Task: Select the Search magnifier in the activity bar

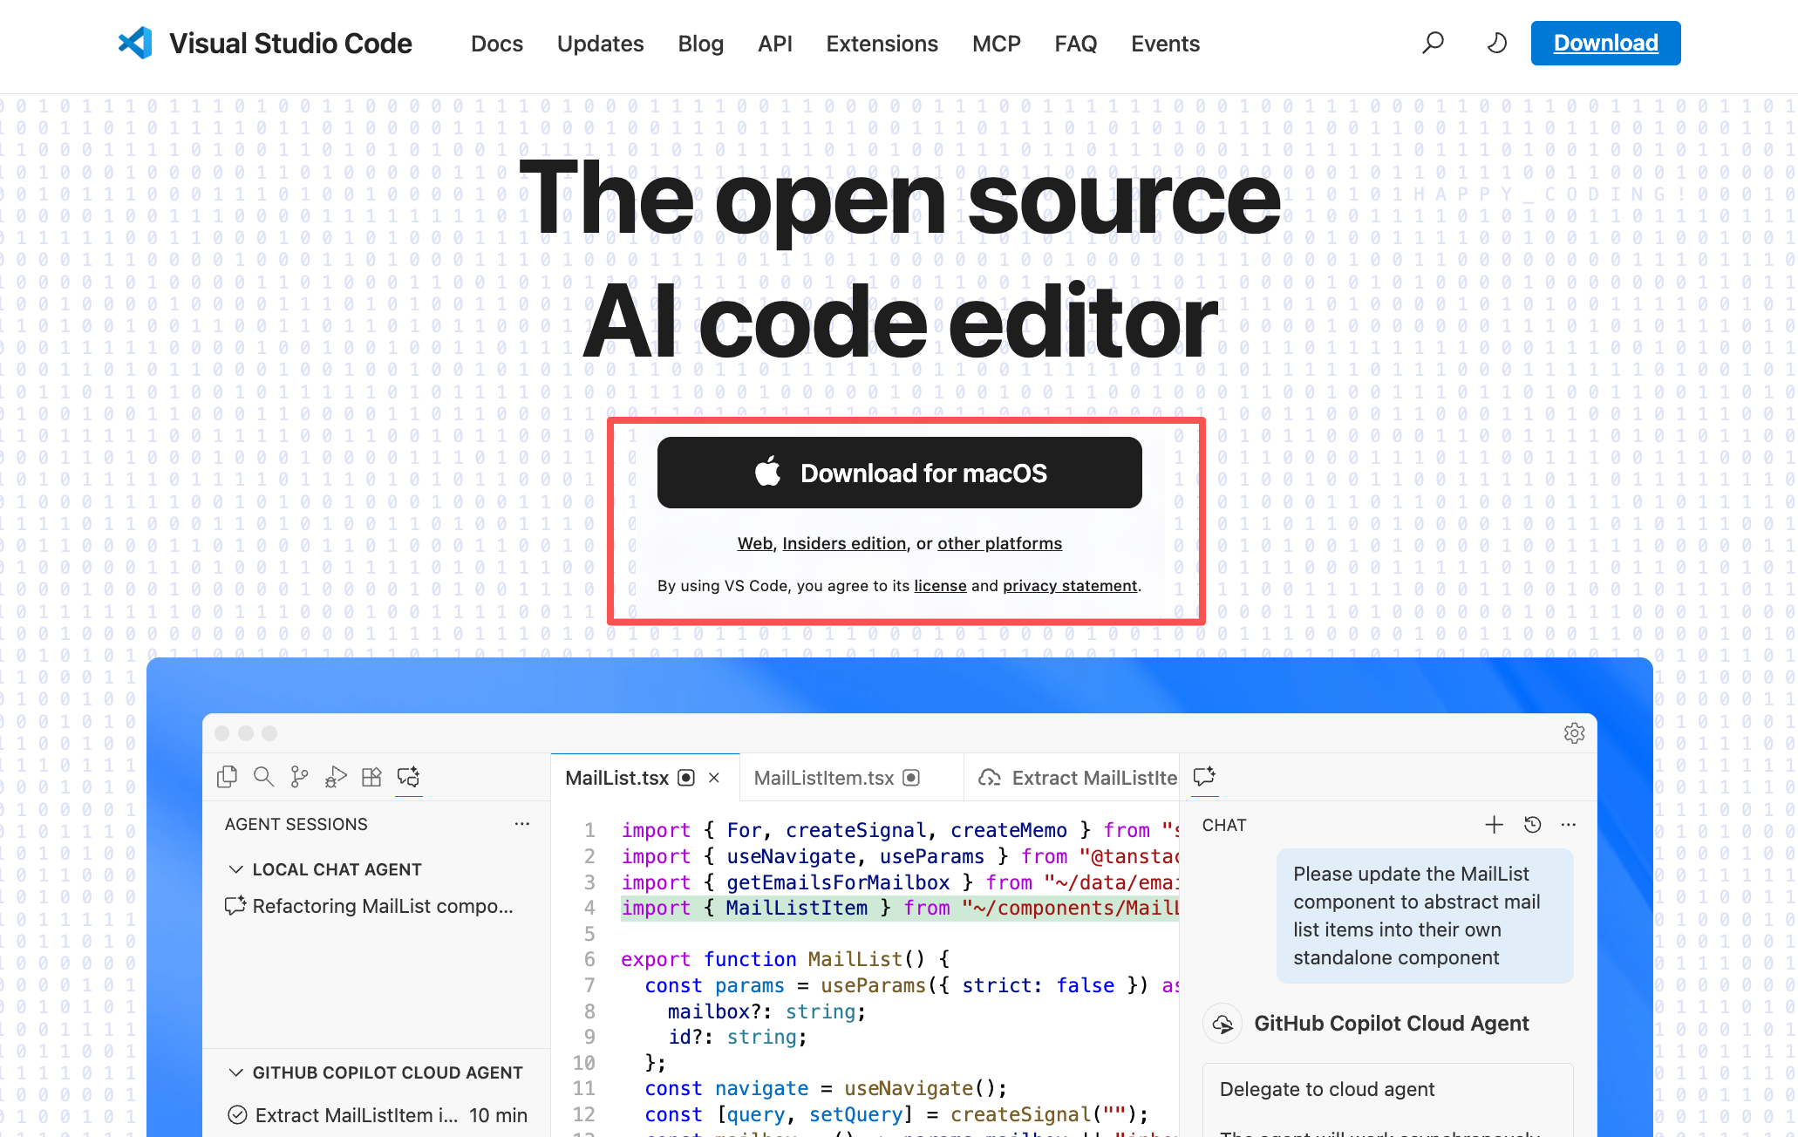Action: [263, 776]
